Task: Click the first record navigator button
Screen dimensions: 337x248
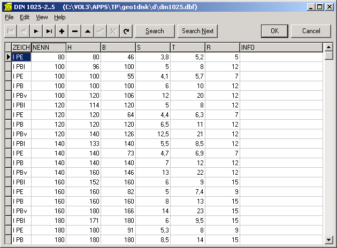Action: [x=11, y=31]
